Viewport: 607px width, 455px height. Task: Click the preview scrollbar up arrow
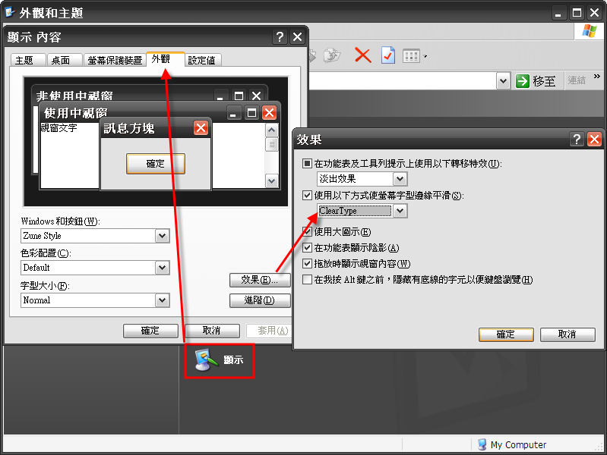click(272, 130)
